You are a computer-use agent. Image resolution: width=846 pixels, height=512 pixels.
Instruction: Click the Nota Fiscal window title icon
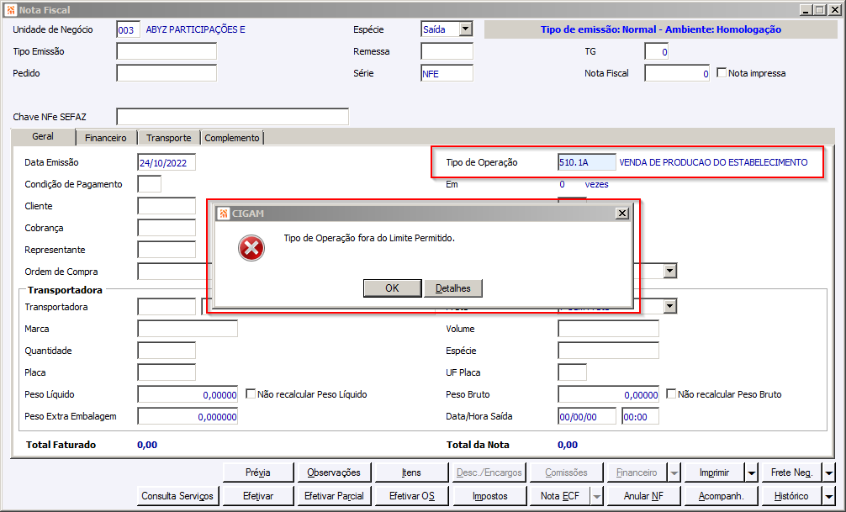(11, 10)
